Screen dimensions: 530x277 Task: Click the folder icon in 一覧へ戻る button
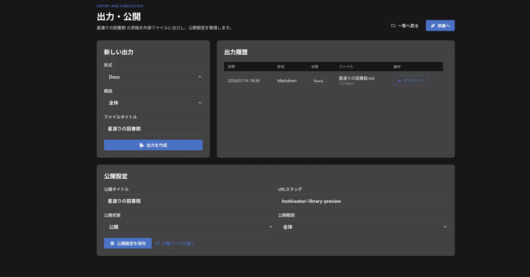[393, 26]
